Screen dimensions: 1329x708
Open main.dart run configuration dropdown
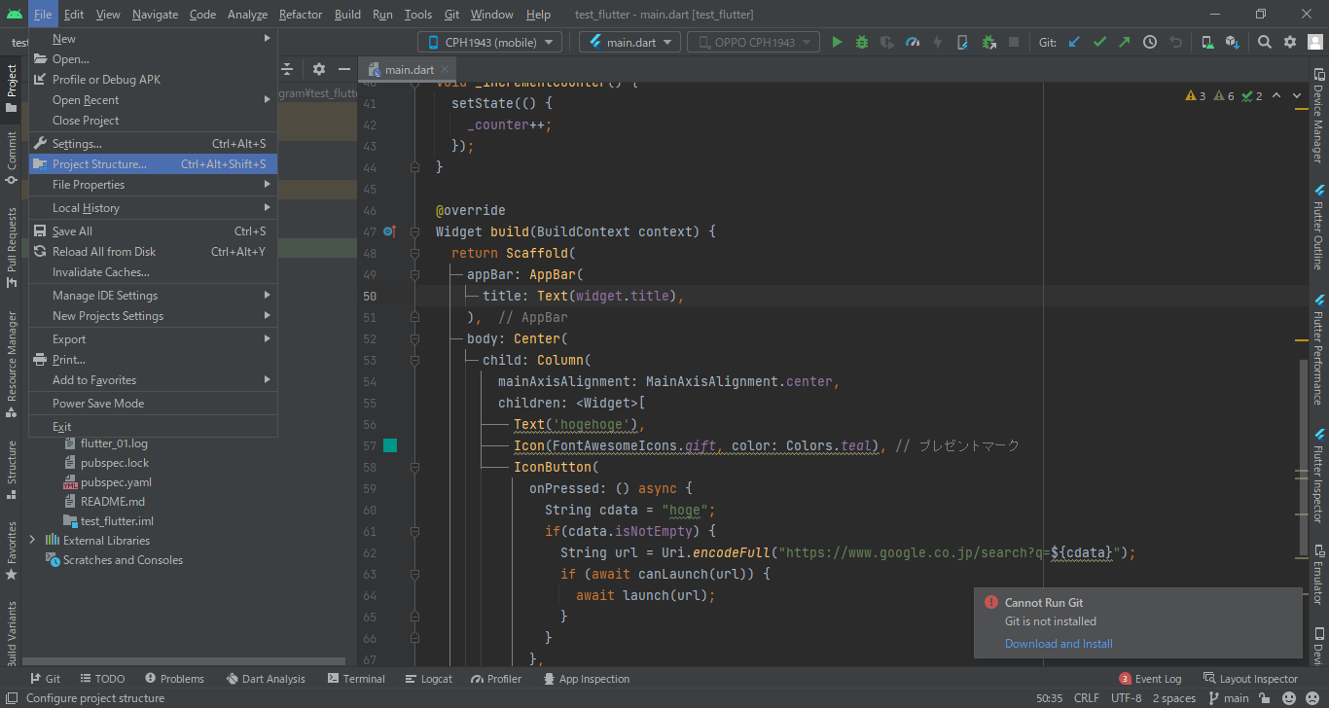coord(629,42)
